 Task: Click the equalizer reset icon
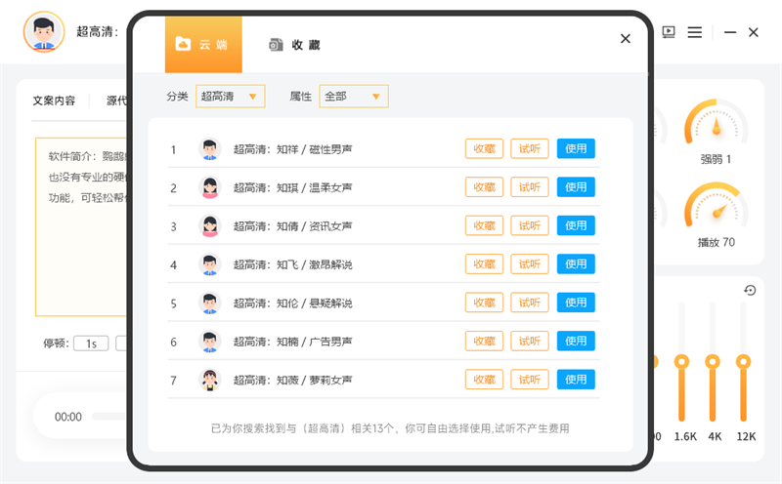tap(750, 291)
